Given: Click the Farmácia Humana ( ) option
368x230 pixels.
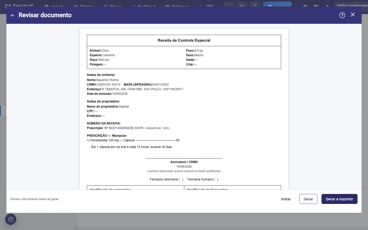Looking at the screenshot, I should [x=203, y=179].
